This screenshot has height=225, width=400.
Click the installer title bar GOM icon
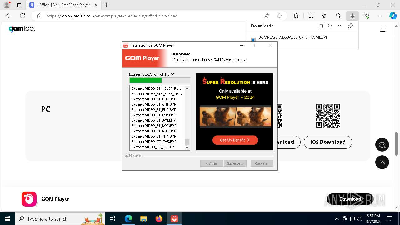[x=126, y=45]
